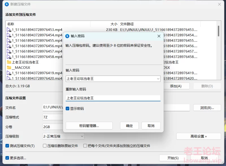226x166 pixels.
Task: Open the 分卷 dropdown showing 2GB
Action: pyautogui.click(x=53, y=127)
